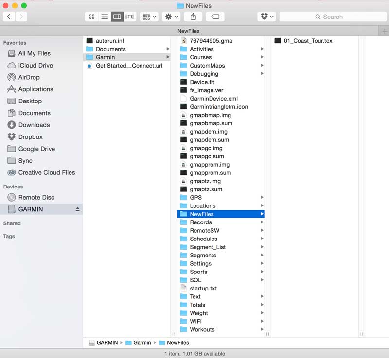The image size is (389, 358).
Task: Open the Action gear menu
Action: (x=171, y=17)
